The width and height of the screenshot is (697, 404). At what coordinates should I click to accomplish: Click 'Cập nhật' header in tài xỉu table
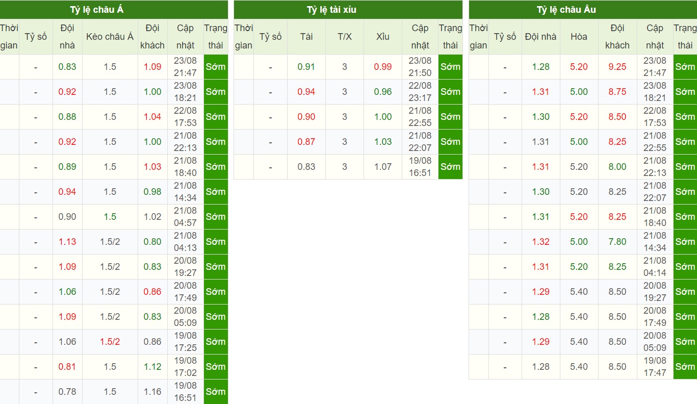[420, 37]
